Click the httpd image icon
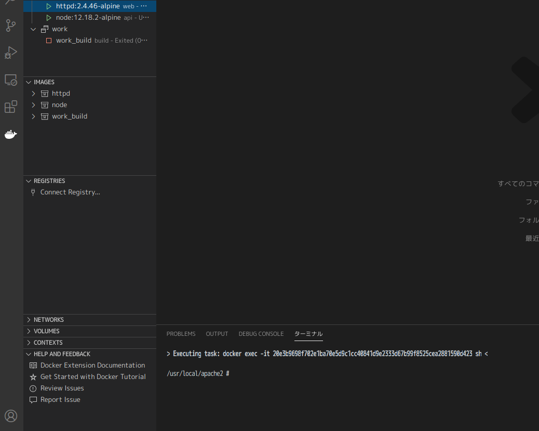Screen dimensions: 539x431 click(45, 94)
